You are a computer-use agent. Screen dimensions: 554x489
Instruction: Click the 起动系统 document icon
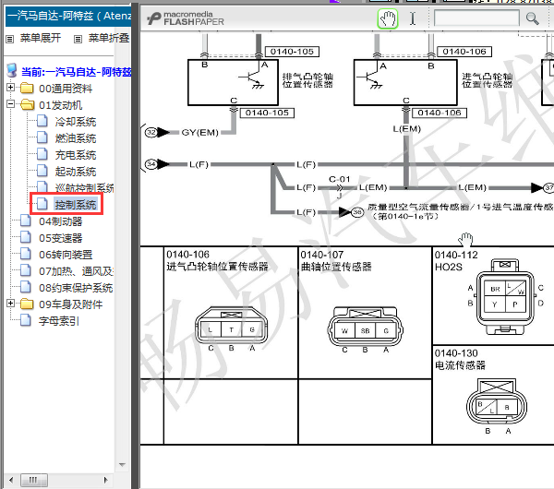(x=42, y=171)
